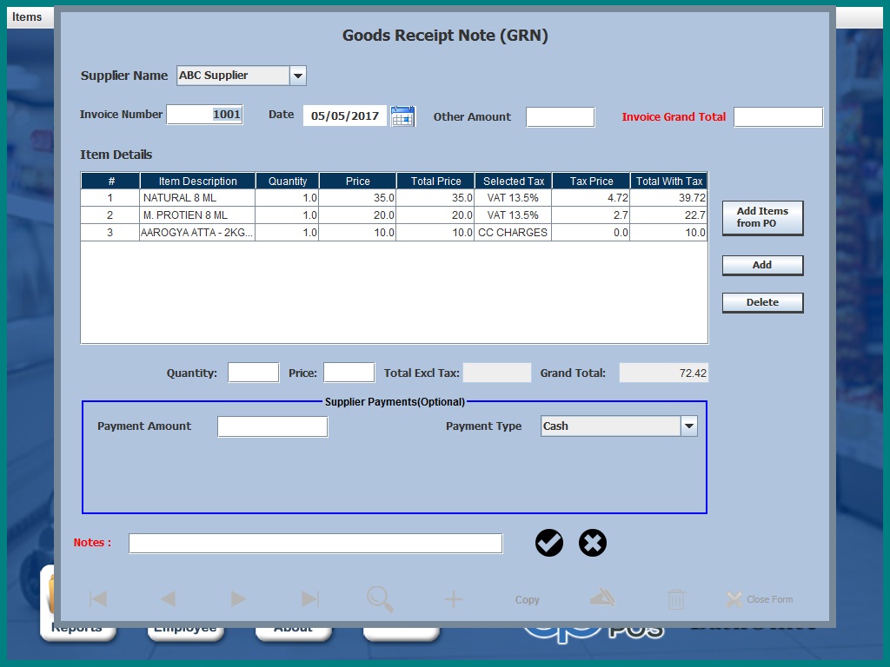Image resolution: width=890 pixels, height=667 pixels.
Task: Go to the next record arrow
Action: coord(238,599)
